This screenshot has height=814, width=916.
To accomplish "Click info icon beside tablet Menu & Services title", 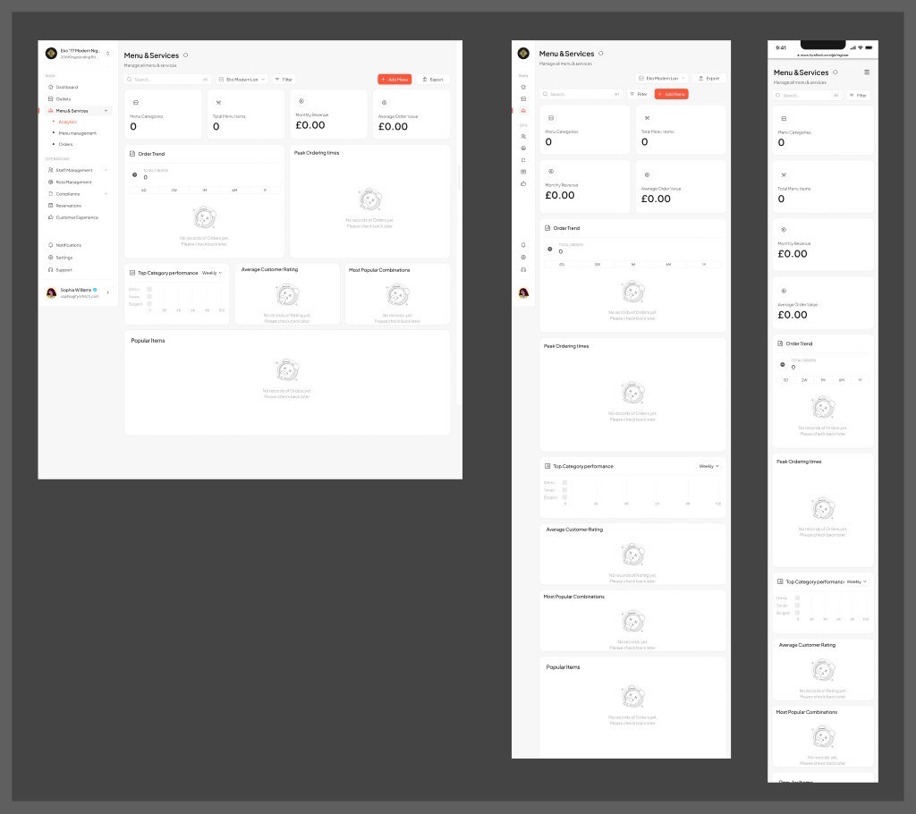I will pos(600,53).
